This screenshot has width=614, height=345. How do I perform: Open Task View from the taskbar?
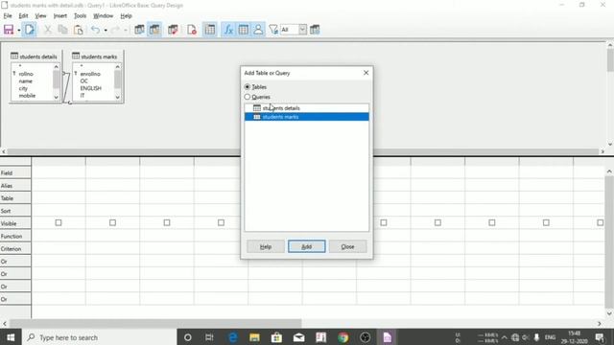pos(209,337)
